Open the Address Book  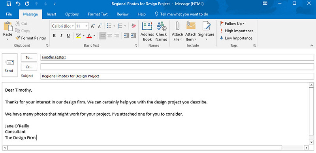[x=147, y=31]
